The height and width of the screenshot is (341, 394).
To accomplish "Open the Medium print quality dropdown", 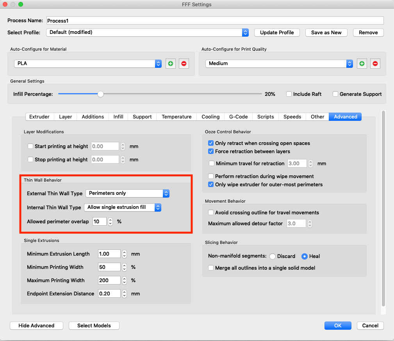I will (279, 64).
